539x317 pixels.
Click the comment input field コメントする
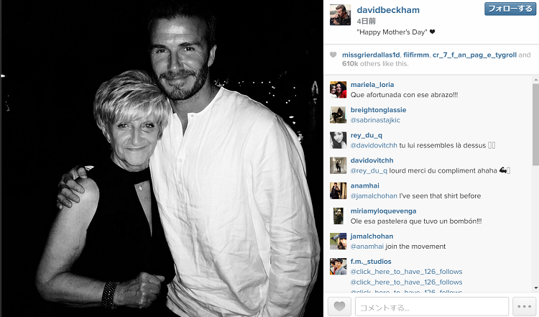tap(432, 307)
